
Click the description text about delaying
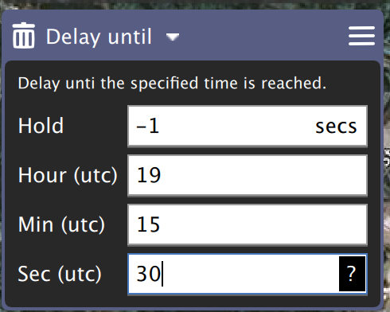[172, 84]
